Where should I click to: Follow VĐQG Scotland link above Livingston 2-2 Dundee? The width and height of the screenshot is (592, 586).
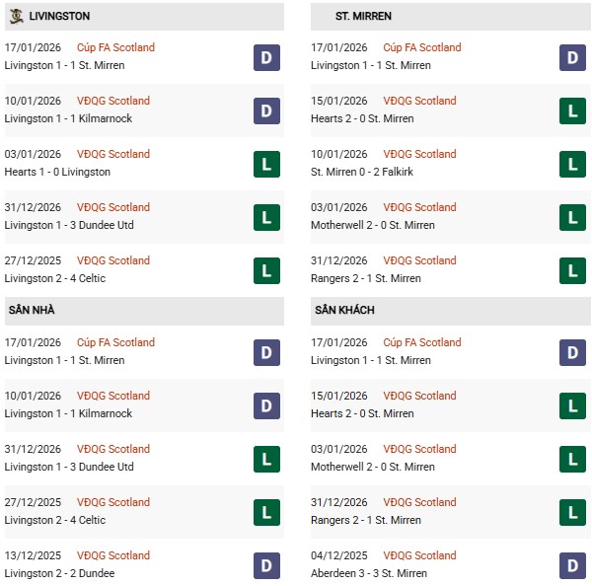pyautogui.click(x=113, y=555)
